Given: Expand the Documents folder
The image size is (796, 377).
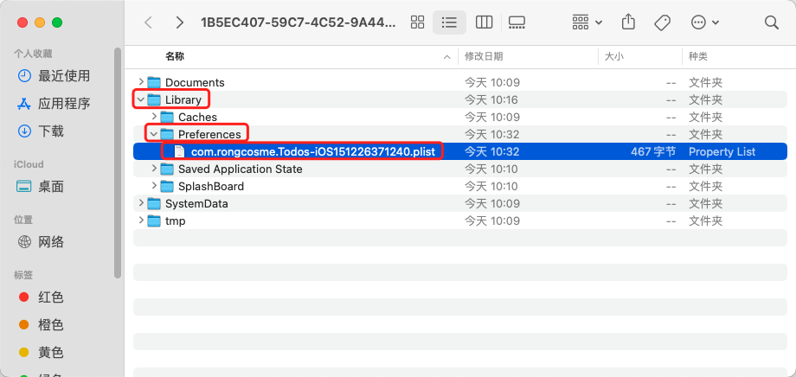Looking at the screenshot, I should click(141, 82).
